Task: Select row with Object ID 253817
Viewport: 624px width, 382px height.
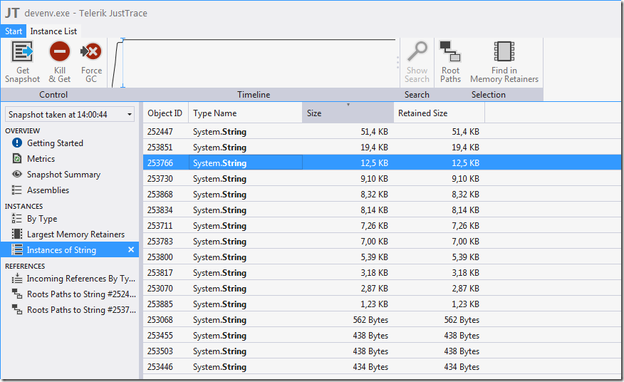Action: pos(382,272)
